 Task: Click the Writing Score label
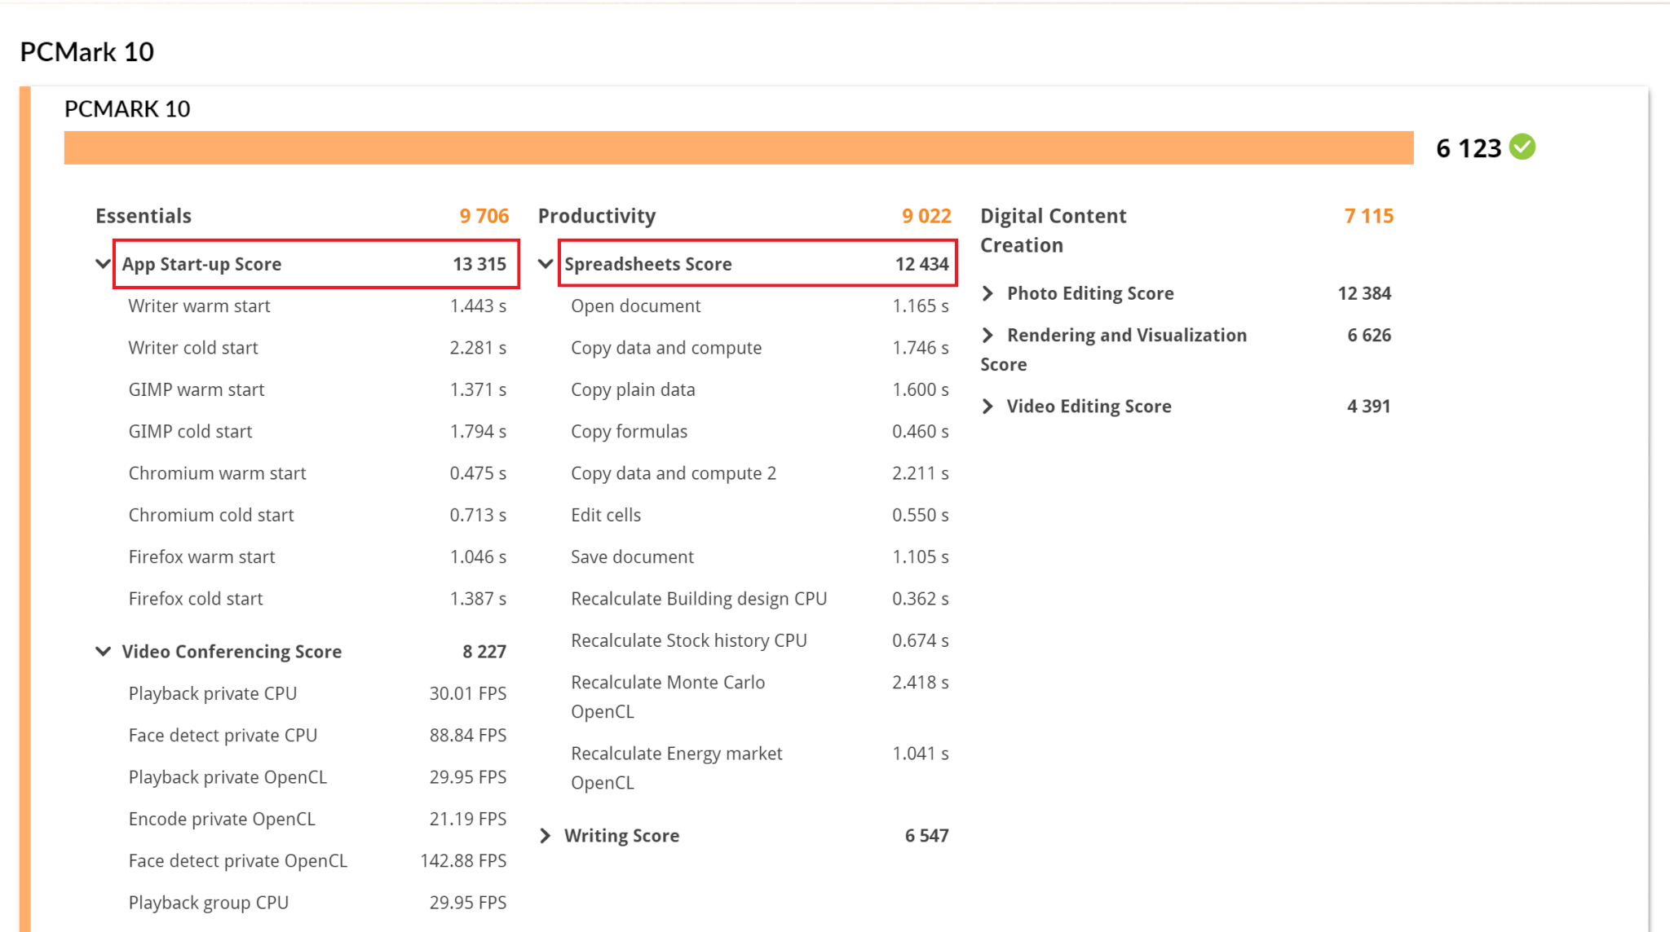click(x=621, y=836)
